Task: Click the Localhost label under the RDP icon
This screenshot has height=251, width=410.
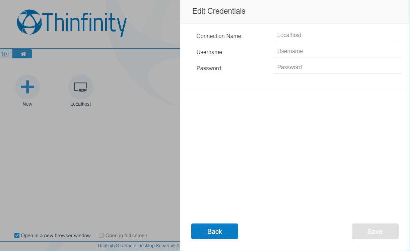Action: click(x=81, y=104)
